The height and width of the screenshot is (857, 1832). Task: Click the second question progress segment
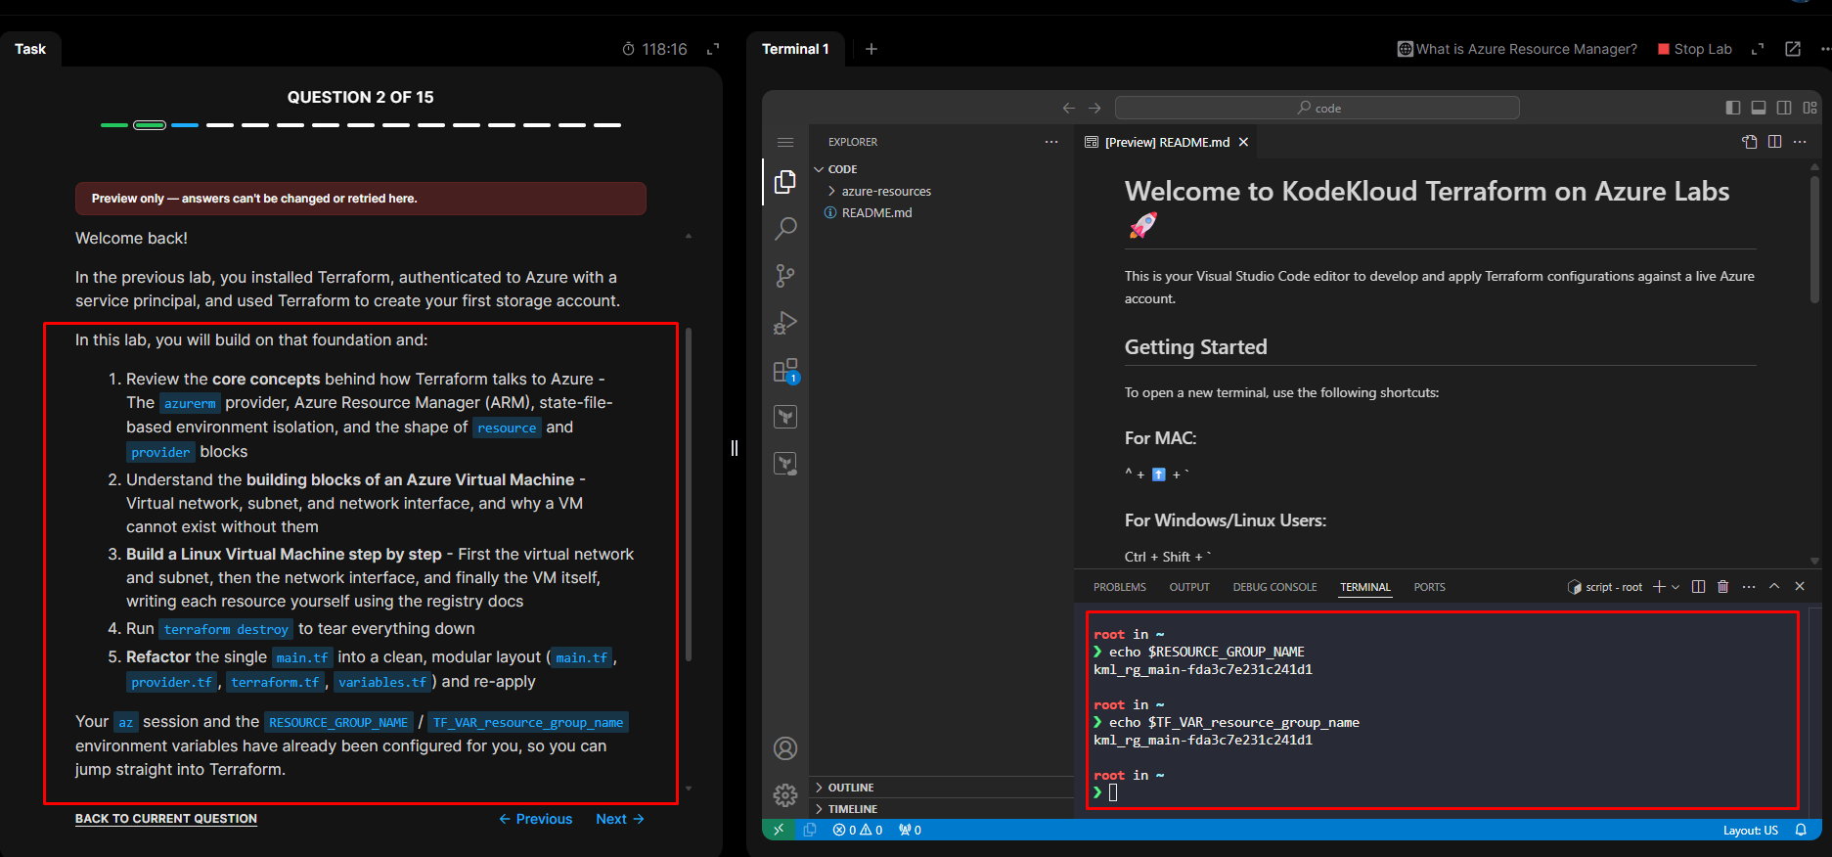150,125
